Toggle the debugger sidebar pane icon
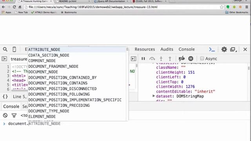251x141 pixels. coord(133,59)
